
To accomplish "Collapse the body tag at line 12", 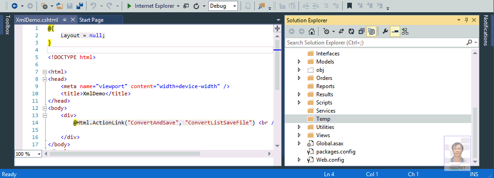I will coord(45,108).
